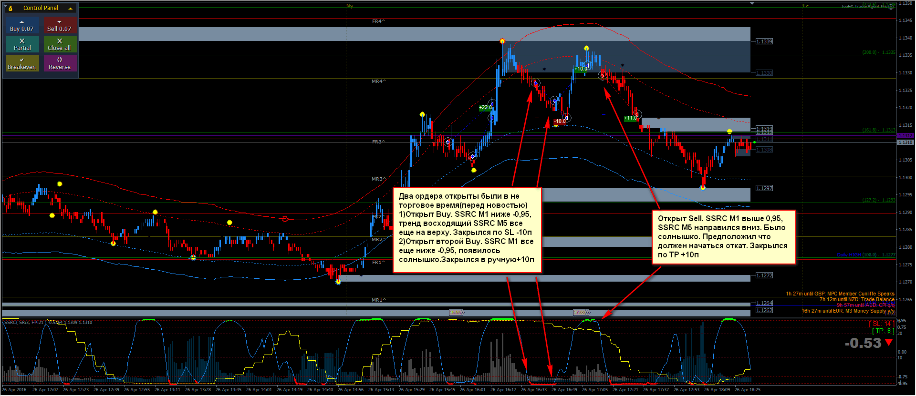916x396 pixels.
Task: Click the money bag icon in Control Panel
Action: [x=10, y=8]
